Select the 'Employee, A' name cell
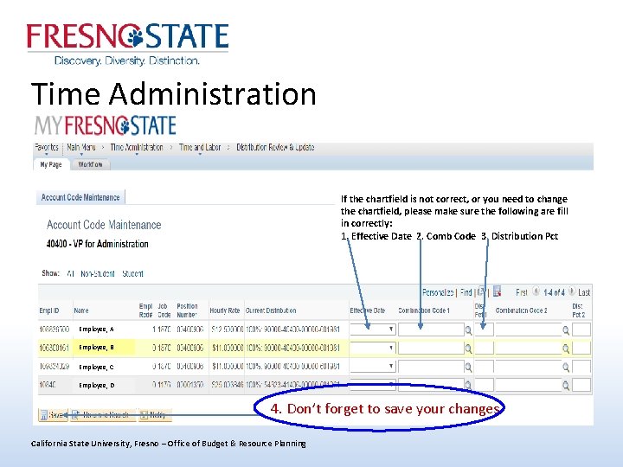This screenshot has width=623, height=467. tap(96, 329)
